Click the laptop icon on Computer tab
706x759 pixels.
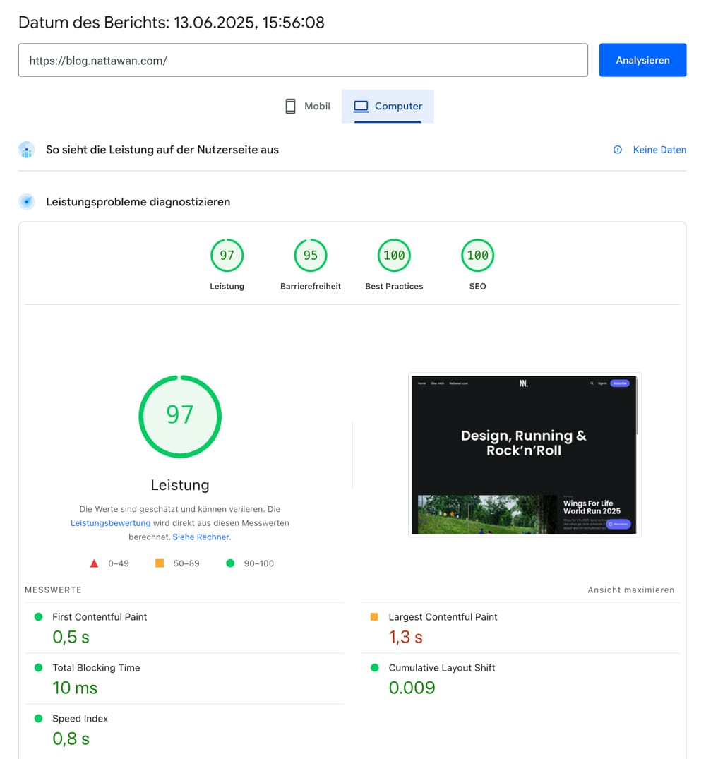(x=361, y=106)
